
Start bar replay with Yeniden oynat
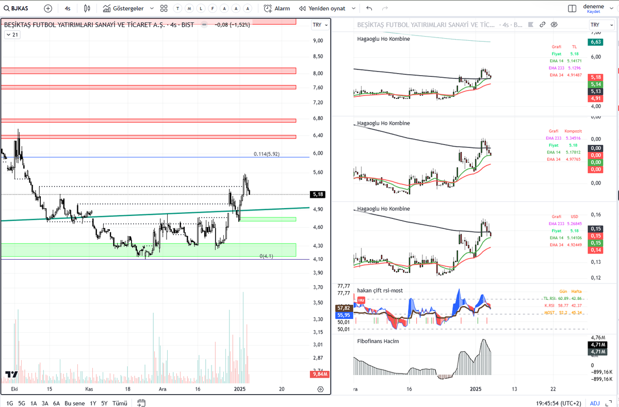coord(323,8)
